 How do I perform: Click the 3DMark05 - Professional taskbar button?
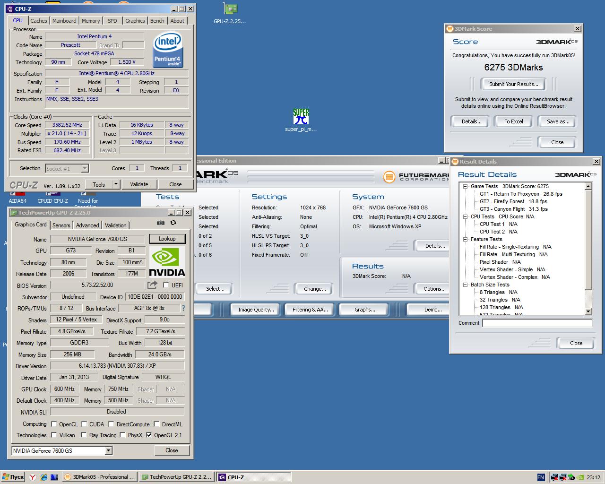coord(100,477)
